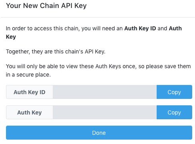Image resolution: width=195 pixels, height=144 pixels.
Task: Focus the Auth Key value field
Action: click(105, 112)
